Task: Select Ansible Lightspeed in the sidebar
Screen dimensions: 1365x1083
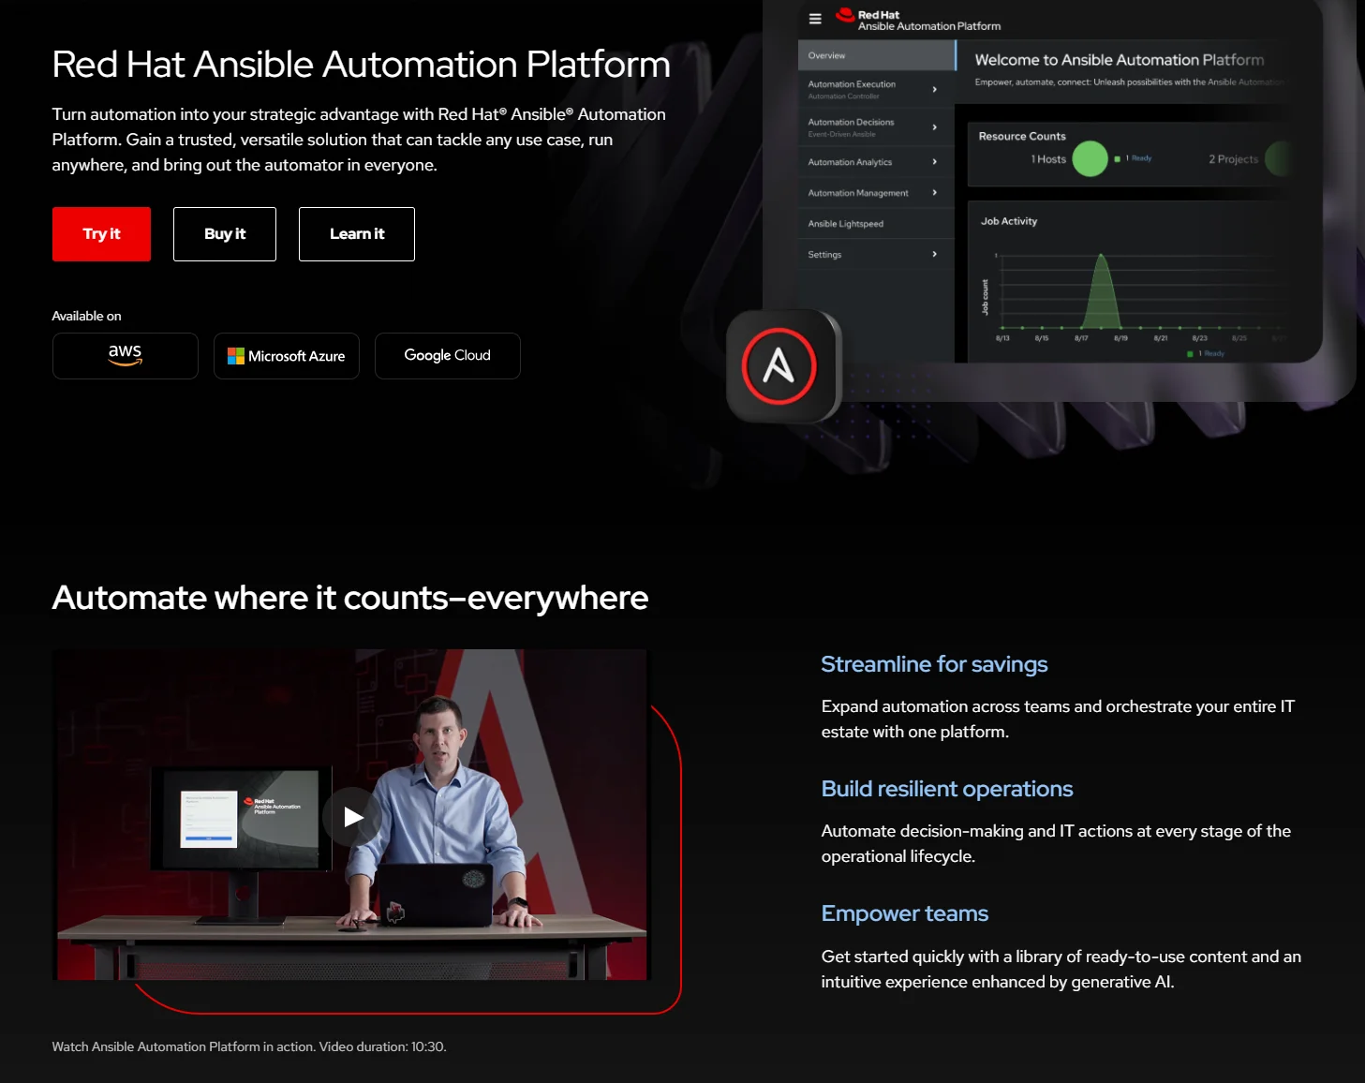Action: click(877, 224)
